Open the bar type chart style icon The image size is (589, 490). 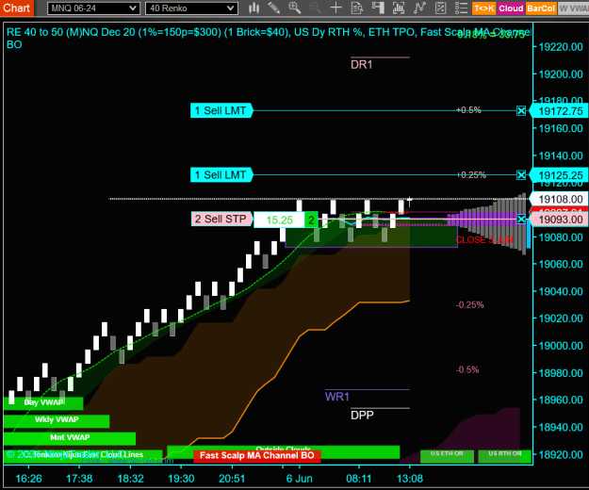click(254, 8)
